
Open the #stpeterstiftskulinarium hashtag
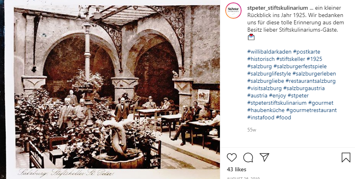click(277, 103)
